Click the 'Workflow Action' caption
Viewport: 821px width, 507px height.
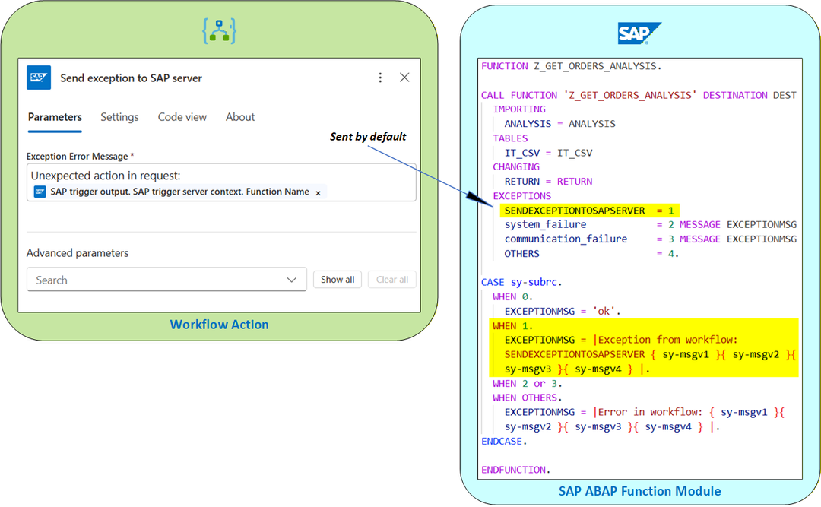[220, 325]
